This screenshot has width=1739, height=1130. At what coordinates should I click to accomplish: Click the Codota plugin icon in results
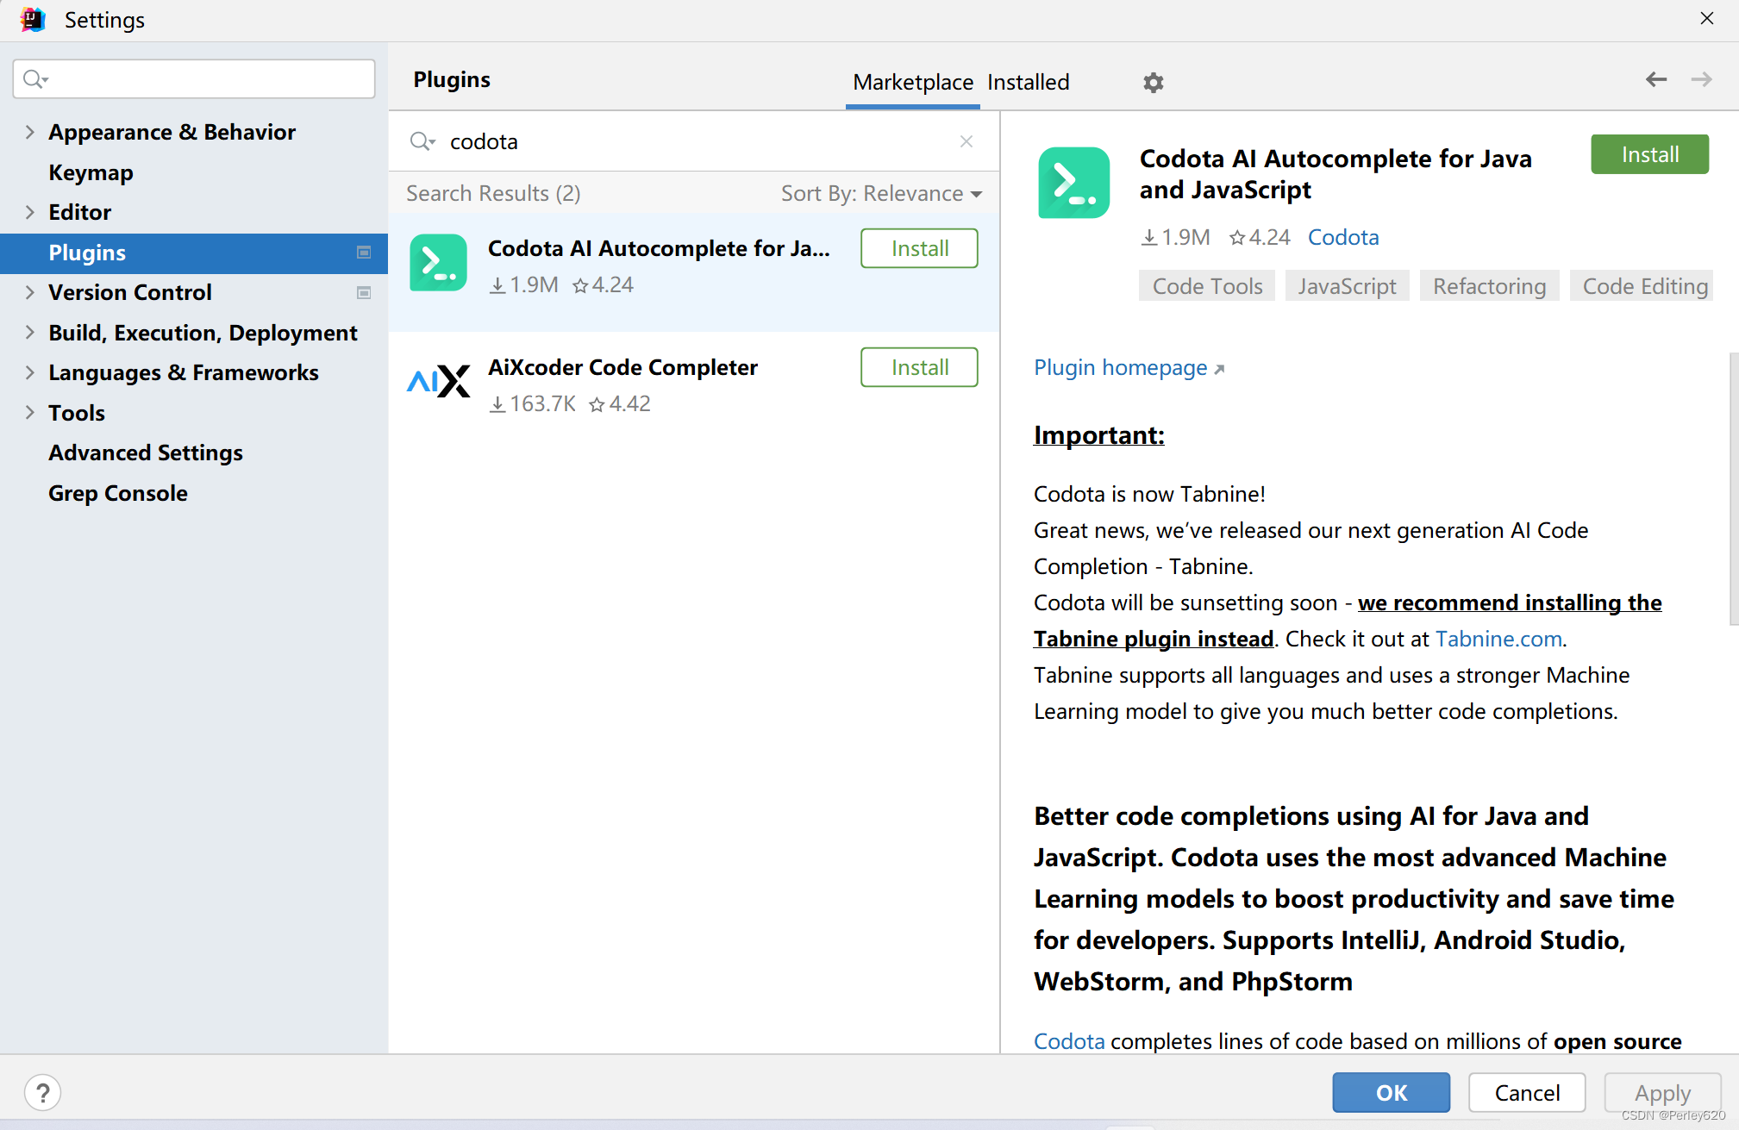438,263
